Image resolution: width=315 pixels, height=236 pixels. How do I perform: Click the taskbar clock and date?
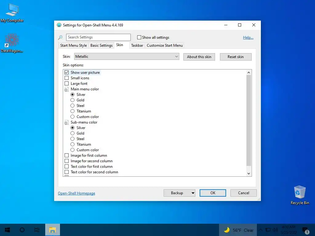pos(289,230)
